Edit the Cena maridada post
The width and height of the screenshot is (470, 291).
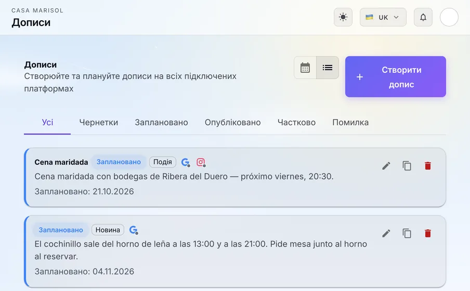pyautogui.click(x=386, y=166)
